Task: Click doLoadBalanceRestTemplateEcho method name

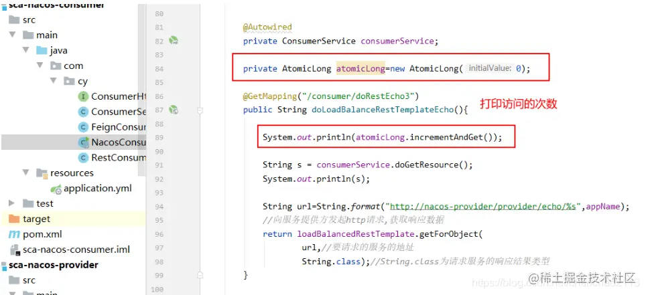Action: [383, 110]
